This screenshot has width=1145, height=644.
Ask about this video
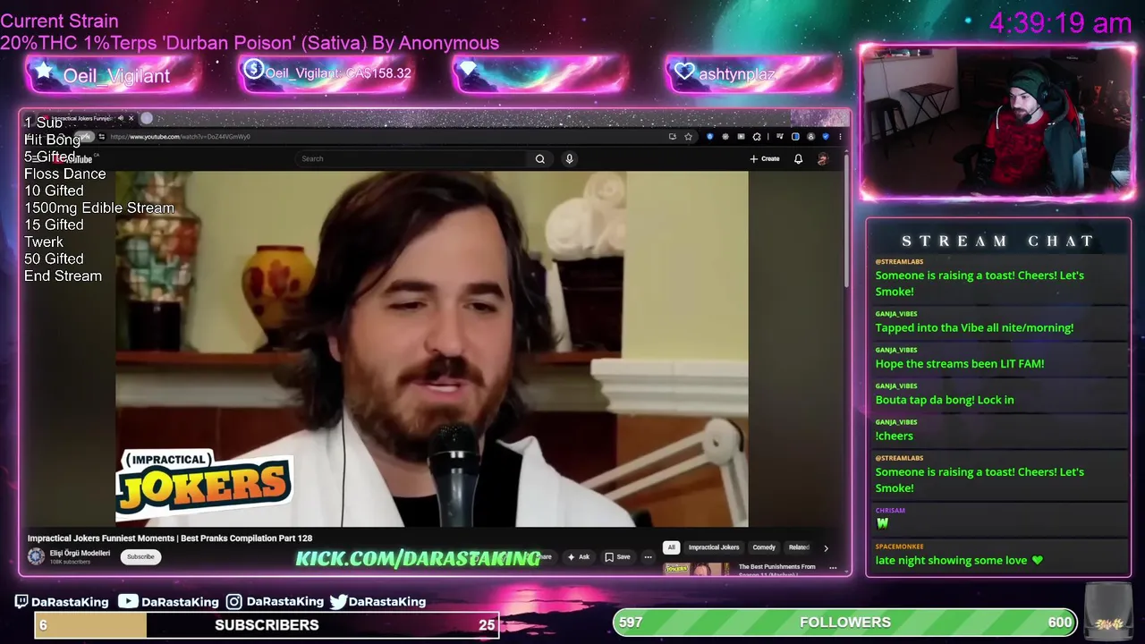coord(578,556)
